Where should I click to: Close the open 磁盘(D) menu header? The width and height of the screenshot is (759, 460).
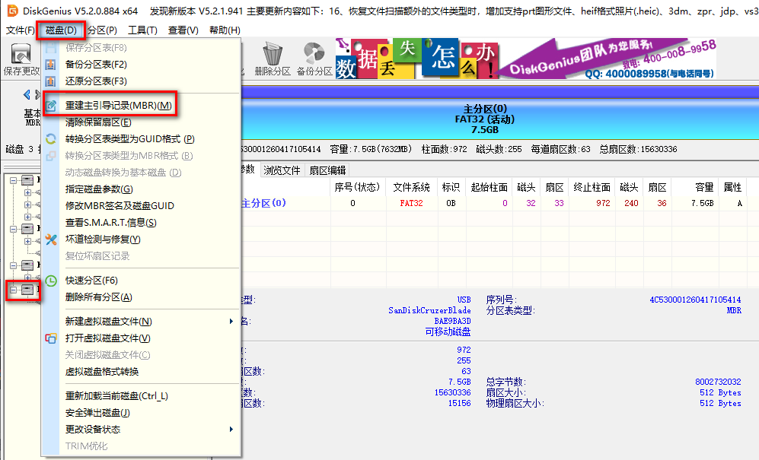click(x=61, y=30)
